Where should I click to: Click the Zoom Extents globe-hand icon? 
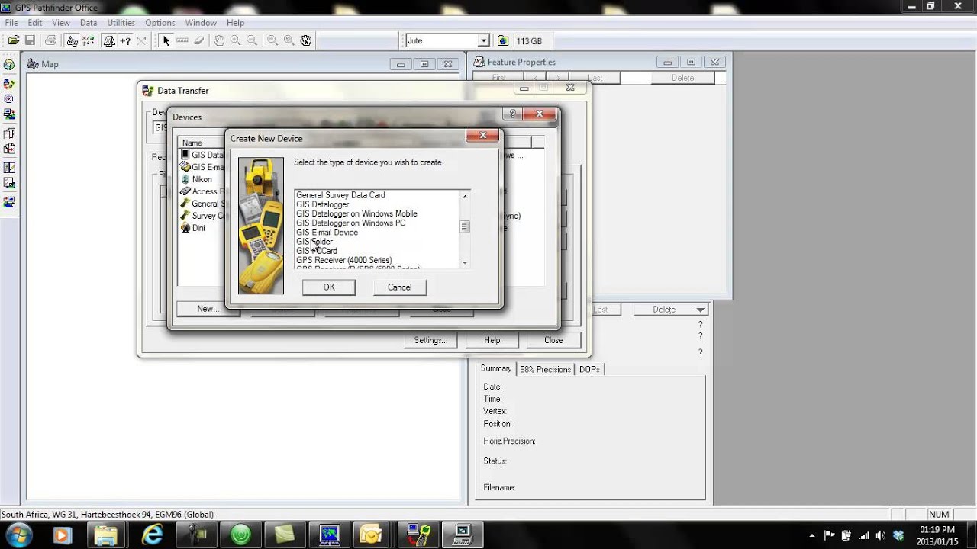coord(306,40)
